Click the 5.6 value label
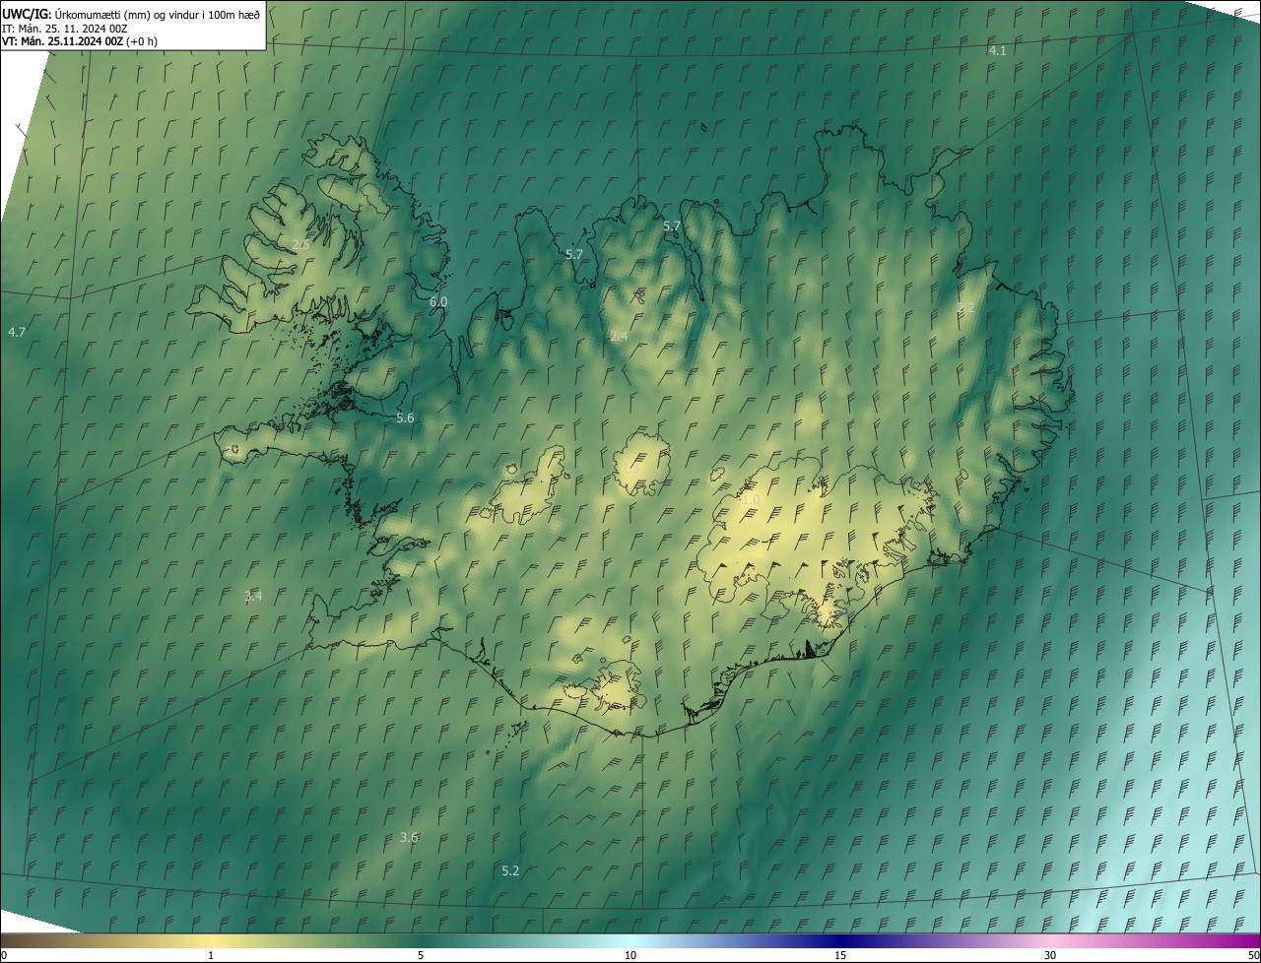1261x963 pixels. coord(405,418)
